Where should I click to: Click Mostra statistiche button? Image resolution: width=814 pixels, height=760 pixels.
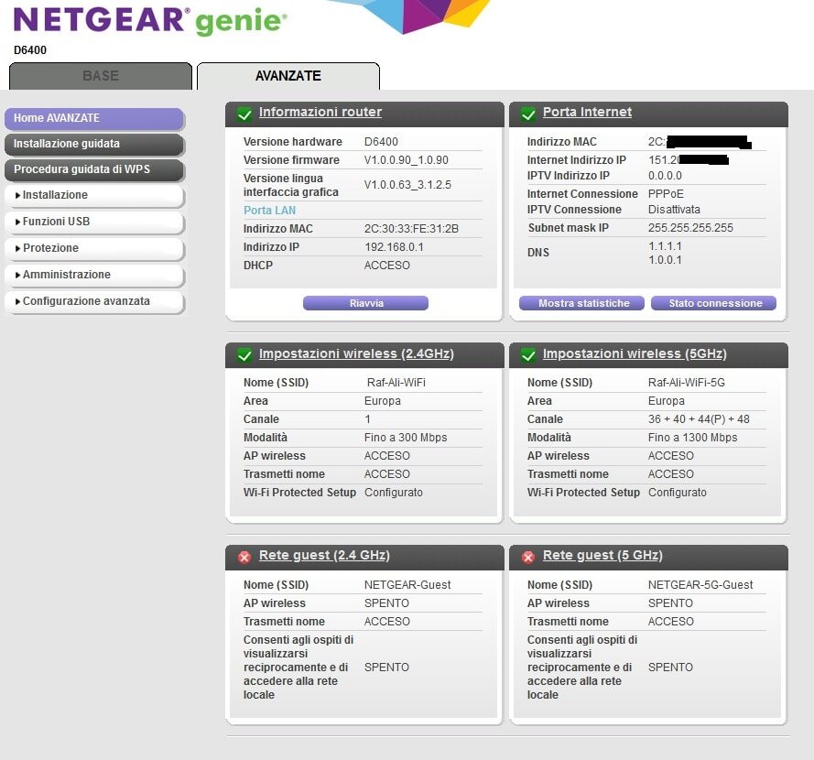pos(582,303)
